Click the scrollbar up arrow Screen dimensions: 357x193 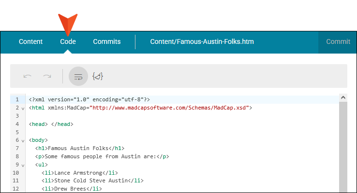pyautogui.click(x=343, y=97)
